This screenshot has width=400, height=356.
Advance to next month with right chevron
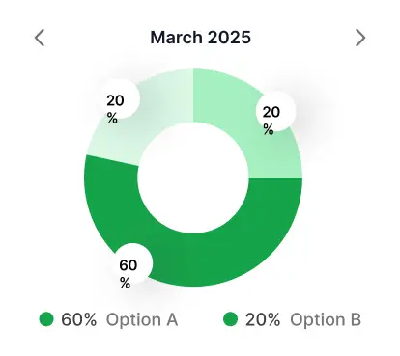(360, 38)
